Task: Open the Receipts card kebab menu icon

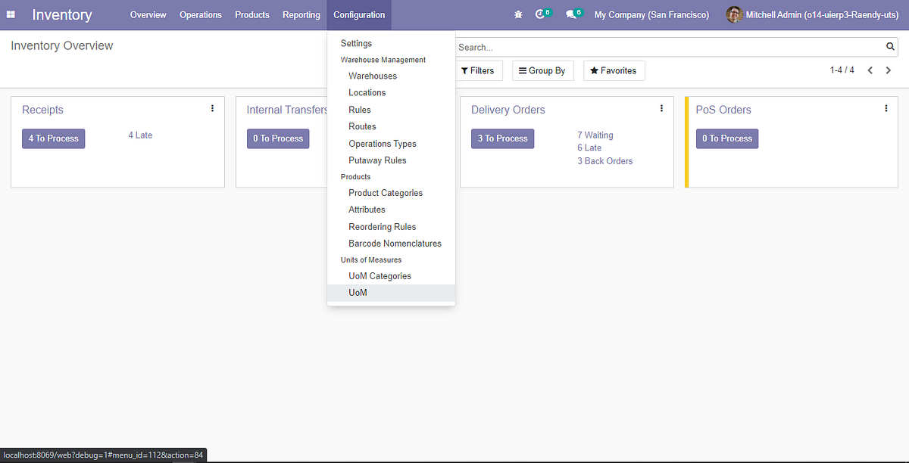Action: click(212, 107)
